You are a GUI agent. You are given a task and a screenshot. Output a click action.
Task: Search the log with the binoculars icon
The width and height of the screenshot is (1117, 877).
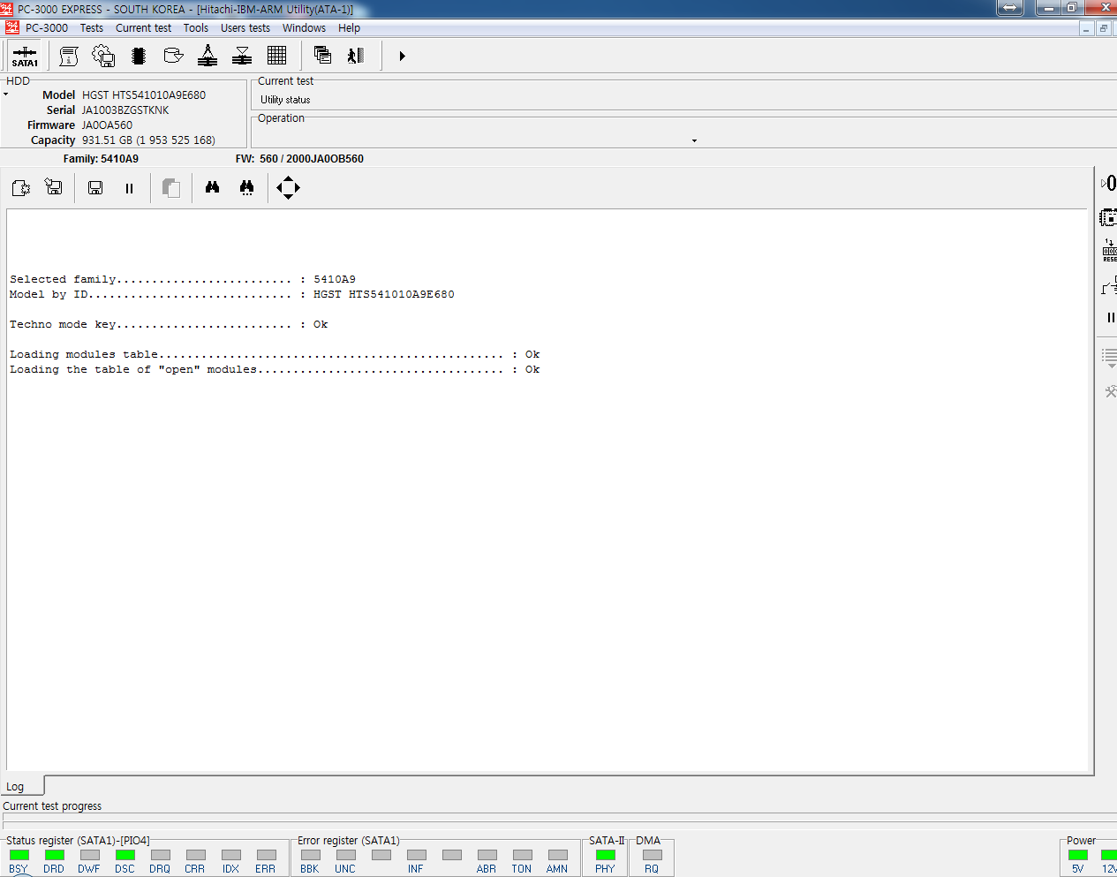click(x=212, y=187)
